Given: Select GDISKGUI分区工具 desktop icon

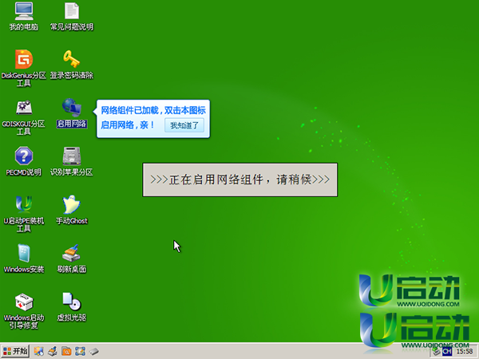Looking at the screenshot, I should coord(24,117).
